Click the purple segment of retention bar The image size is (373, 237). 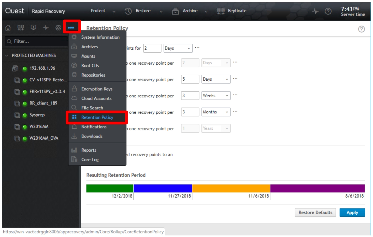(318, 188)
